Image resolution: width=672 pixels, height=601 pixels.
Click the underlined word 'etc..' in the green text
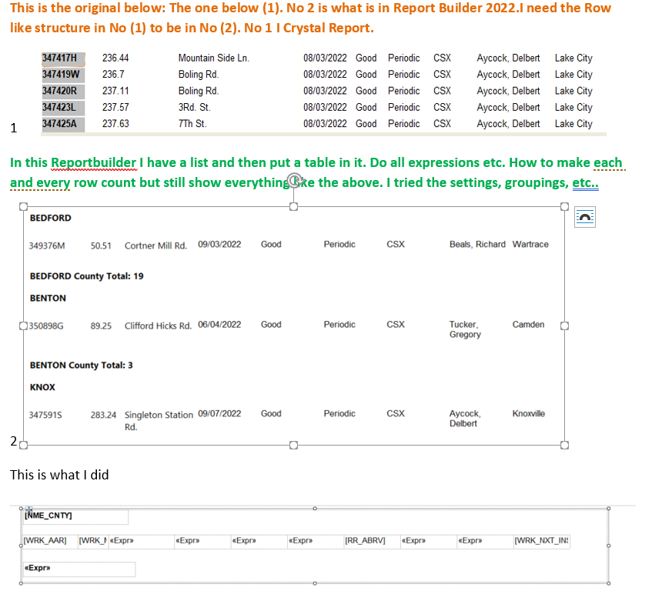(586, 183)
